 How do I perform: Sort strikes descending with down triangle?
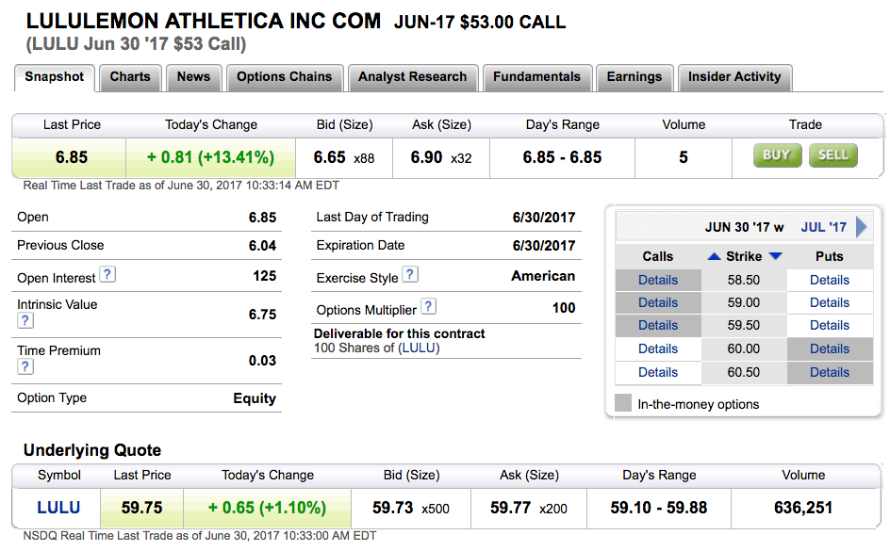[x=775, y=256]
